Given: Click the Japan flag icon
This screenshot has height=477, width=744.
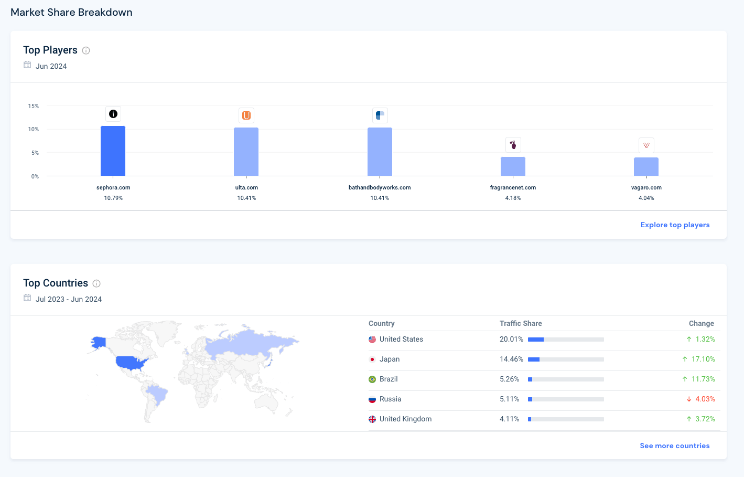Looking at the screenshot, I should [x=372, y=359].
